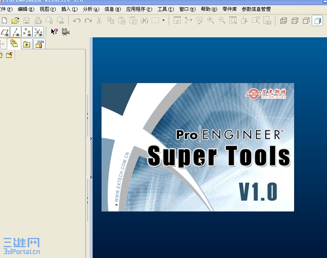Open the 应用程序(P) menu
The height and width of the screenshot is (258, 327).
click(x=139, y=9)
